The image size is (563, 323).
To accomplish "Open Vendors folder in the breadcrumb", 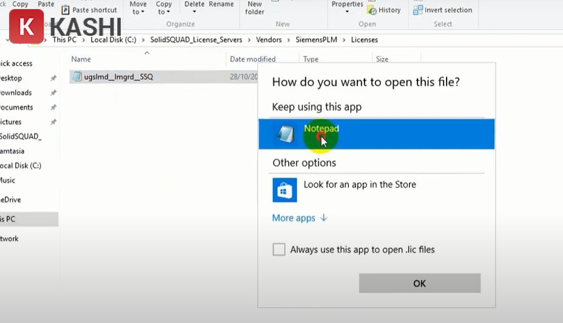I will 269,40.
